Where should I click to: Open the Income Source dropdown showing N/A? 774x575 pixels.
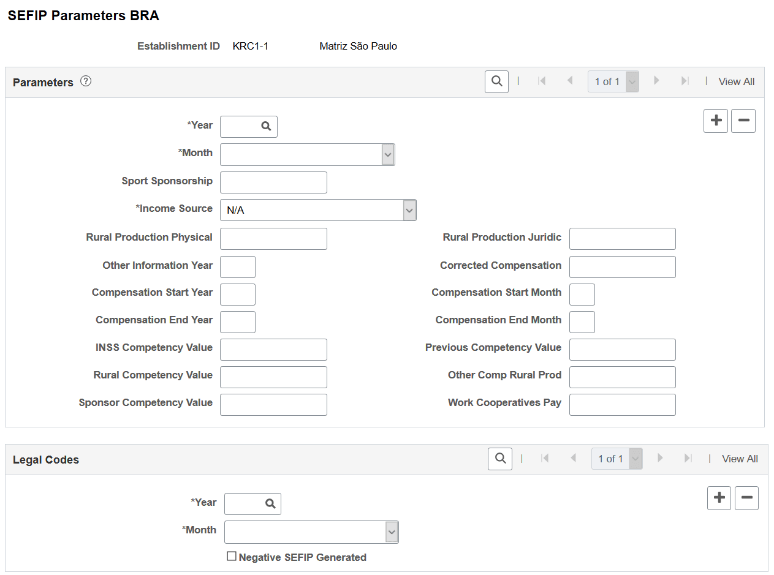409,209
